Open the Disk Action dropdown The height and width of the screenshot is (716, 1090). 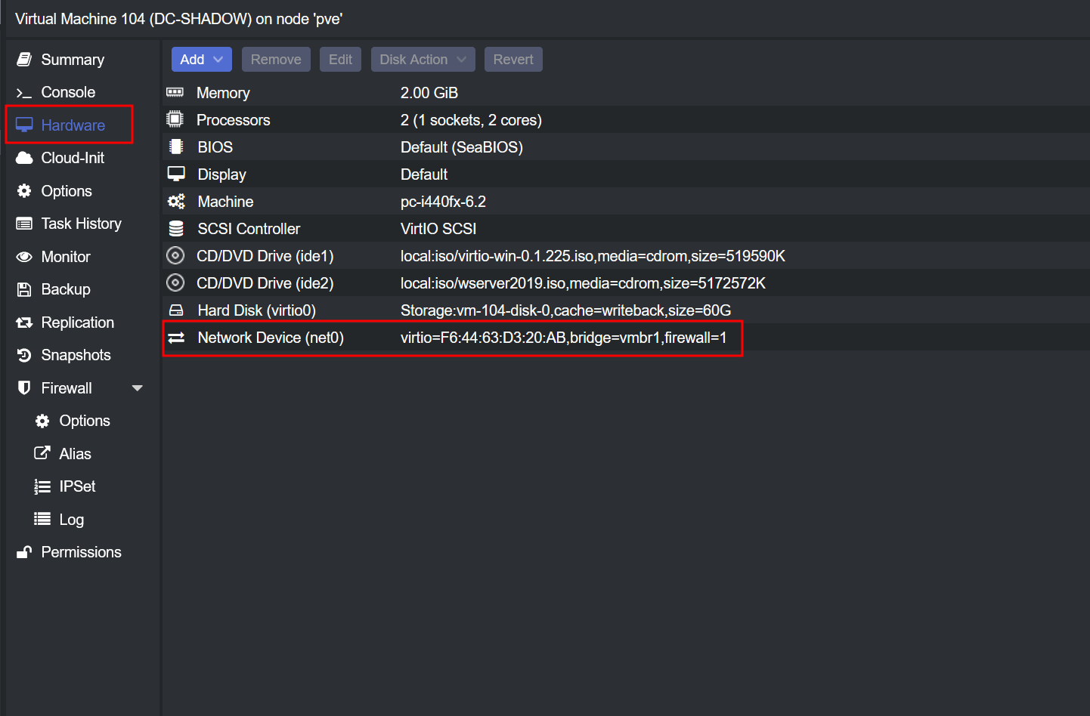click(423, 60)
